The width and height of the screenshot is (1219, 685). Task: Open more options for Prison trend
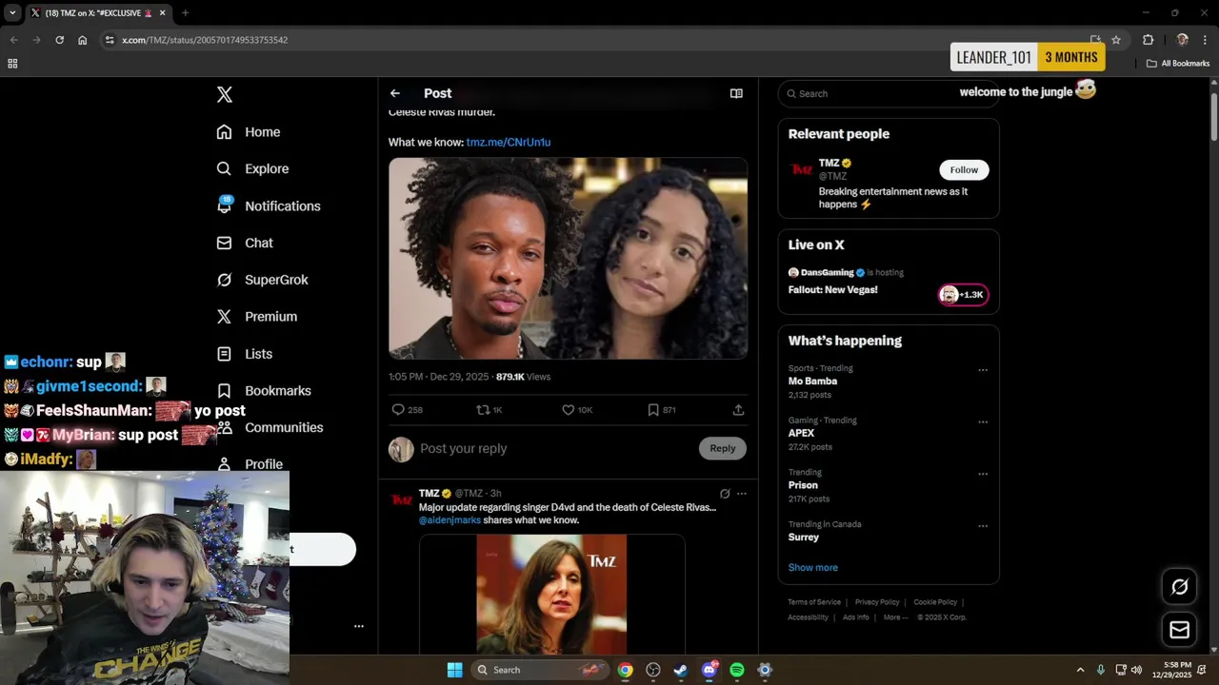click(983, 474)
